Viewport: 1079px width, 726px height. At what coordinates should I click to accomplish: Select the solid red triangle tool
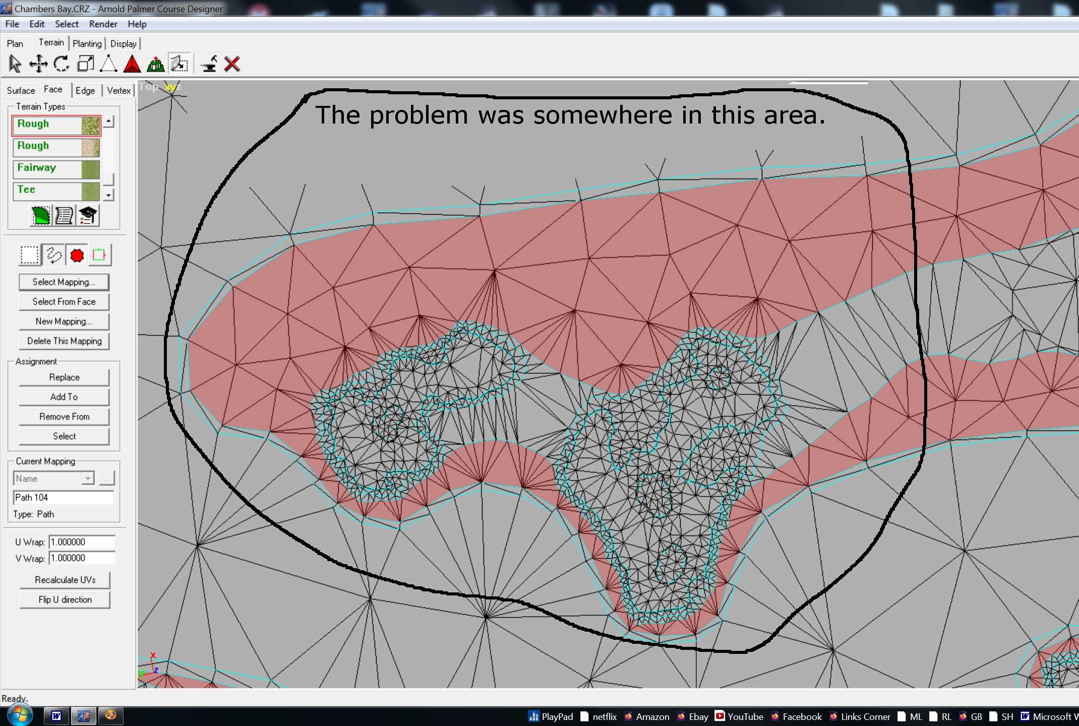coord(132,64)
